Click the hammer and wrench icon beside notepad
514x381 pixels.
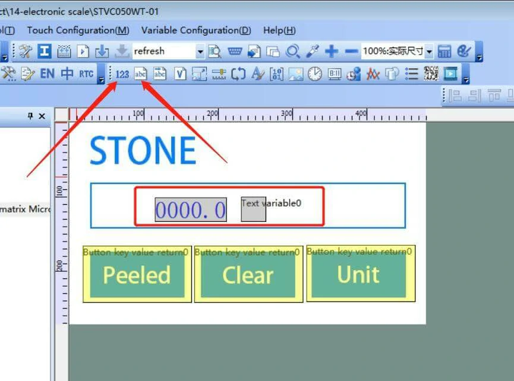(x=8, y=74)
